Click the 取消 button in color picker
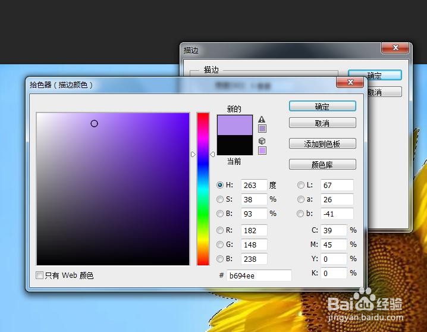 (322, 123)
